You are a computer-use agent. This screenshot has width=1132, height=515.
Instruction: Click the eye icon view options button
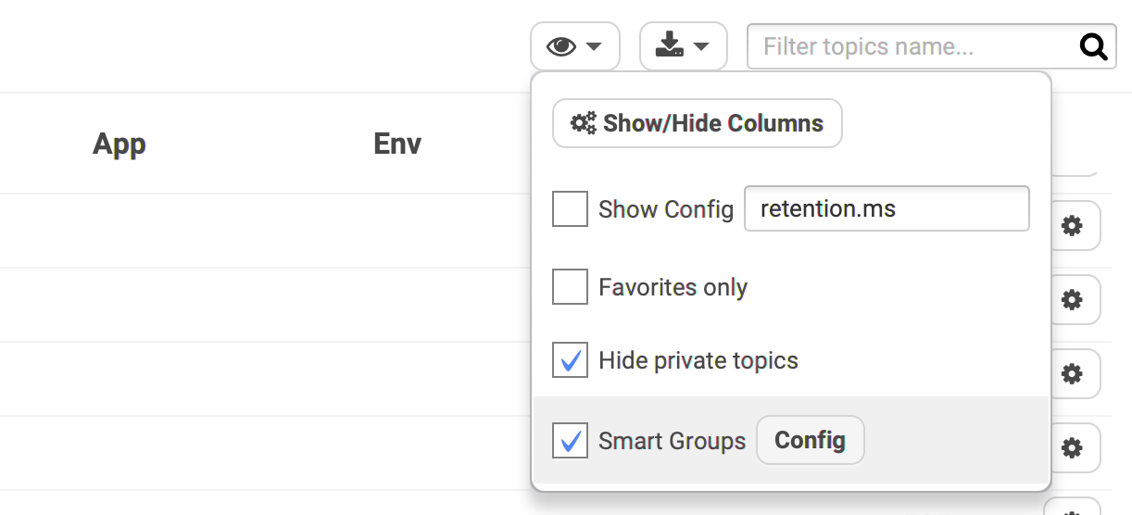point(561,46)
